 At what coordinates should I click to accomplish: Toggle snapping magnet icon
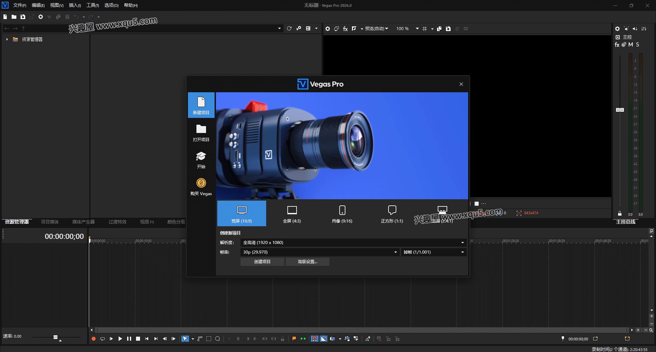[315, 339]
